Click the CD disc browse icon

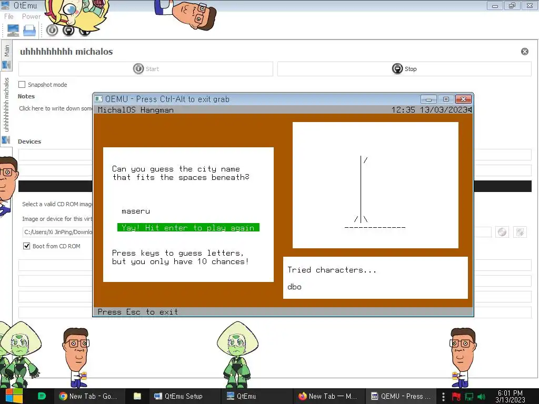(502, 232)
